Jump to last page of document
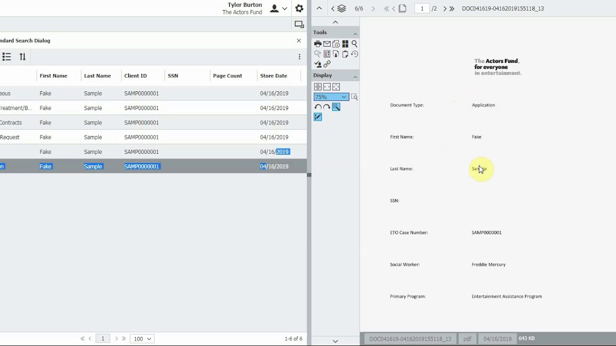616x346 pixels. tap(451, 9)
